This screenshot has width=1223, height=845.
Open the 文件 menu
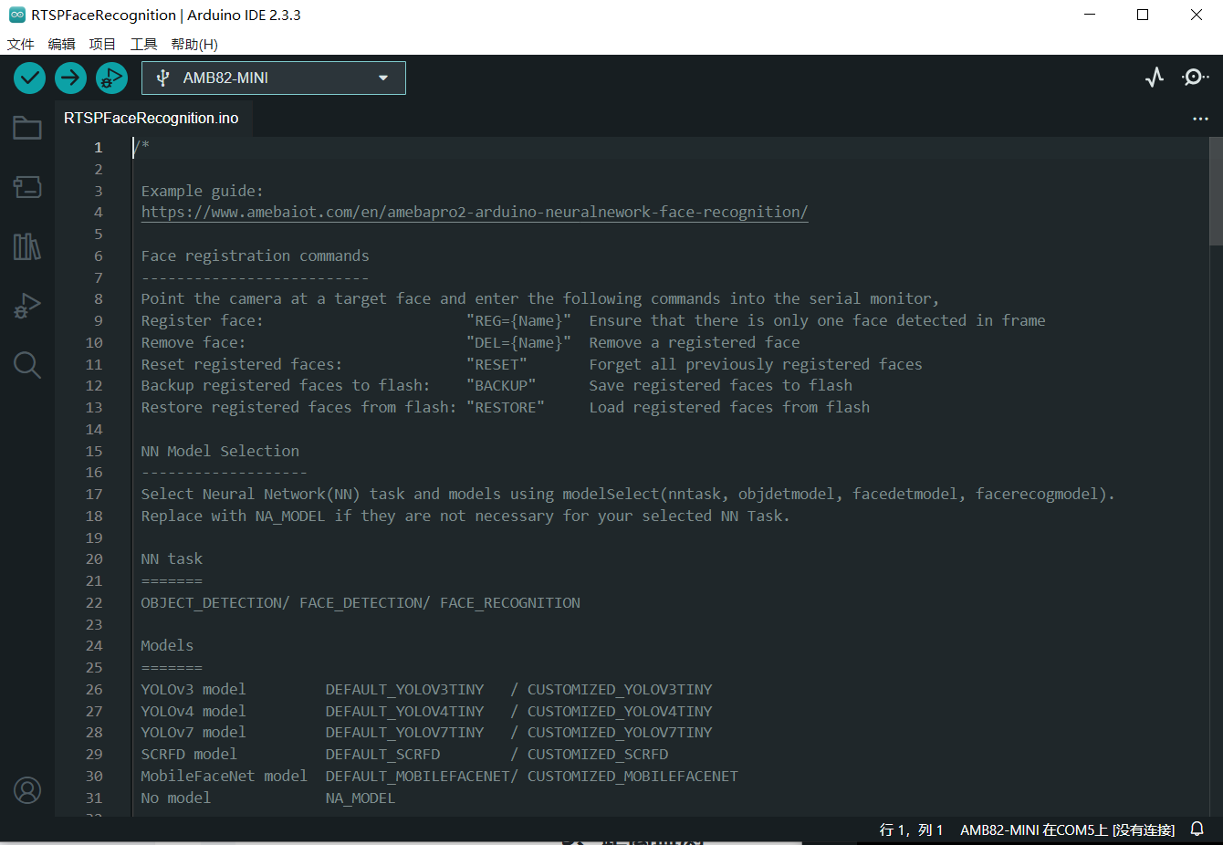pos(20,44)
